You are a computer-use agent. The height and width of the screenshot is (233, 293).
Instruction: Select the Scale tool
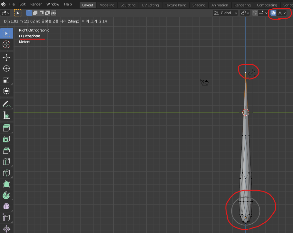click(x=6, y=80)
